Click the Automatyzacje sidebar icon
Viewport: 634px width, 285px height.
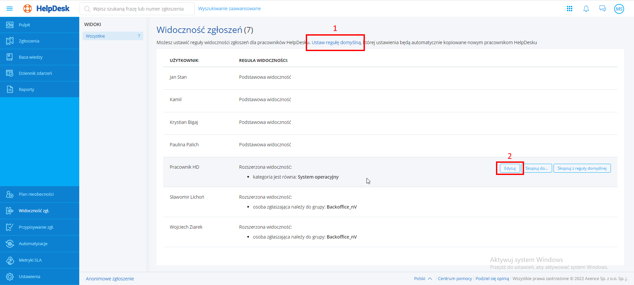pos(10,244)
